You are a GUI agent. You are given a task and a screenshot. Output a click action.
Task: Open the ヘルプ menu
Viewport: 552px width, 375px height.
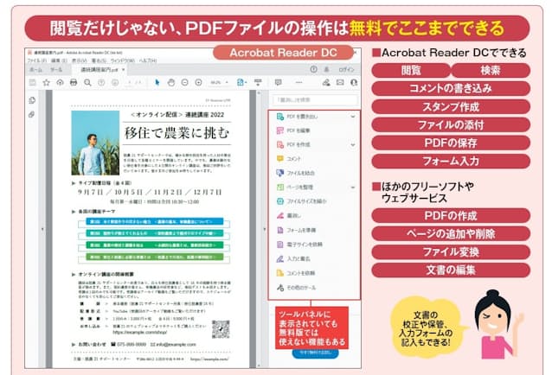coord(148,60)
